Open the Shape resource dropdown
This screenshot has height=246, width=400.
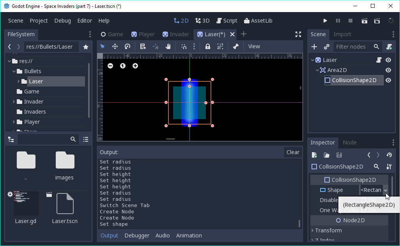[385, 190]
